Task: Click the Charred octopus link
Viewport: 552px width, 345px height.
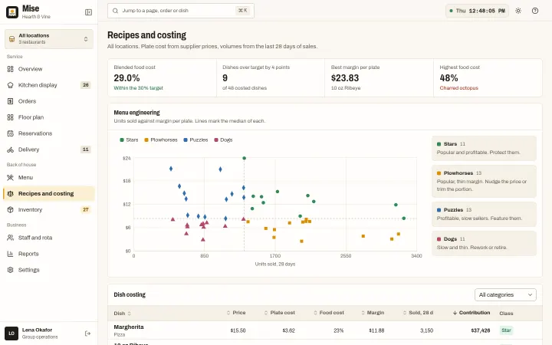Action: coord(458,88)
